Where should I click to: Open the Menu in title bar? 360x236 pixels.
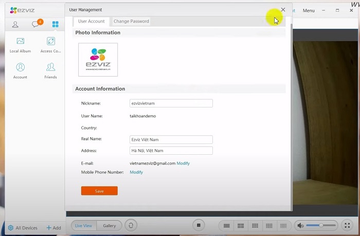309,11
